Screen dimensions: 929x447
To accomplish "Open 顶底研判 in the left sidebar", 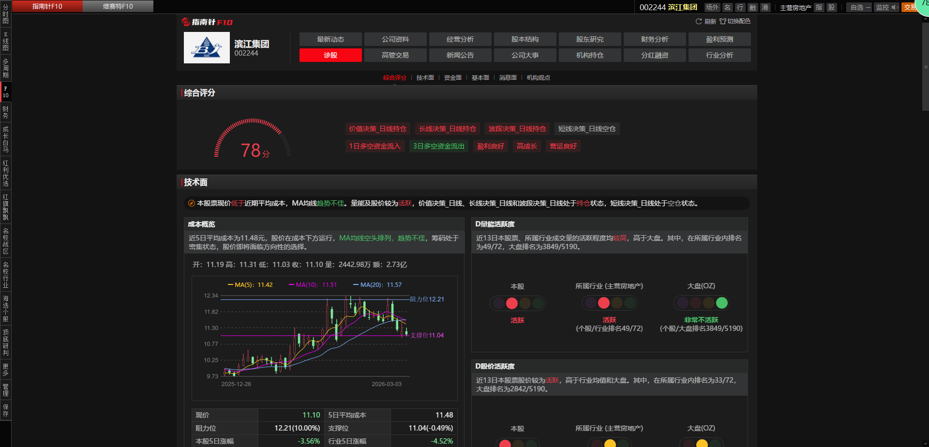I will [6, 343].
